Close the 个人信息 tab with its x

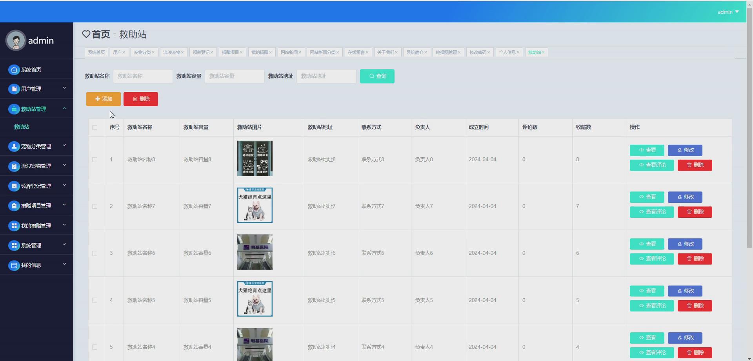coord(518,52)
